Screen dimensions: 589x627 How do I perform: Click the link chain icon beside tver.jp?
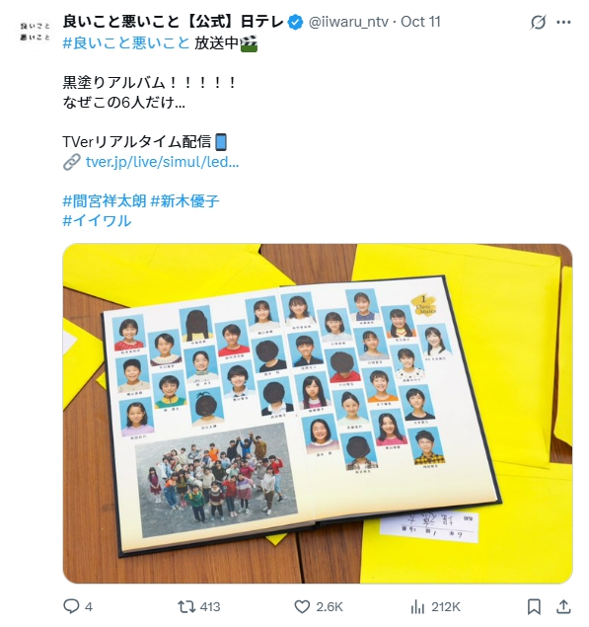72,162
